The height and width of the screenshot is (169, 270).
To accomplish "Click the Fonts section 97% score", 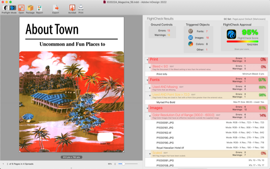I will pos(262,80).
